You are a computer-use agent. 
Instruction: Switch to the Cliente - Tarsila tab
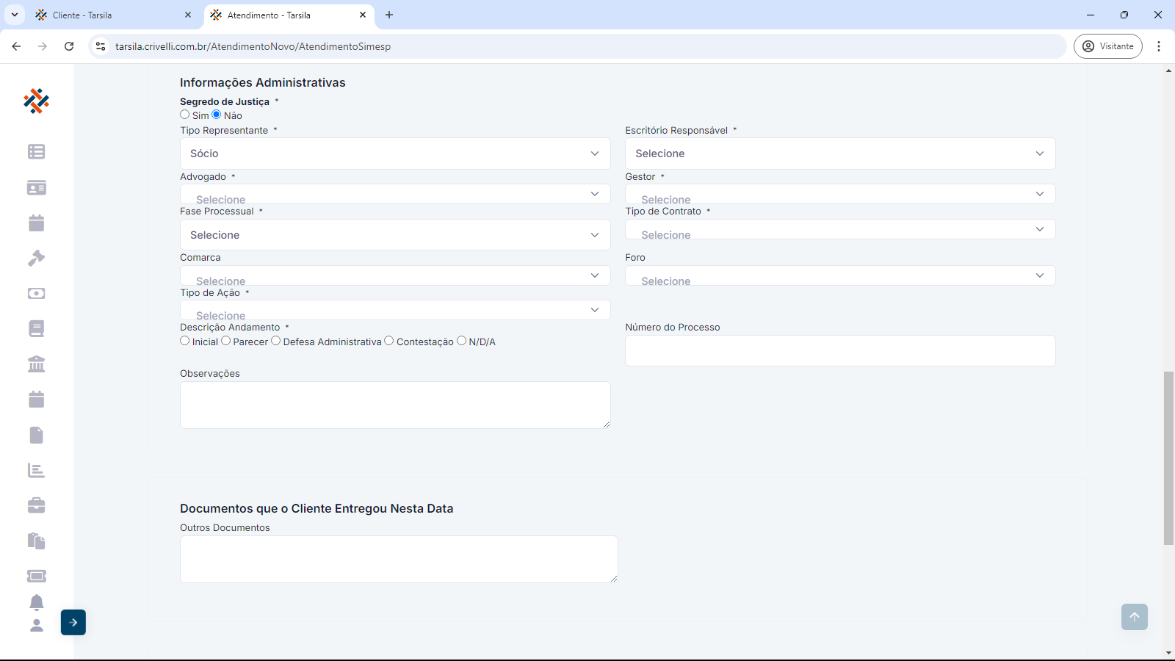pos(110,15)
